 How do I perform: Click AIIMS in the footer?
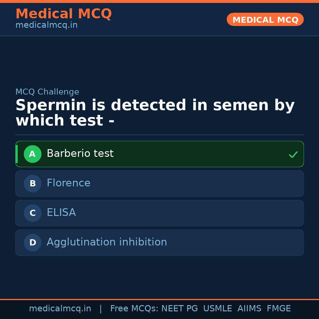coord(249,309)
